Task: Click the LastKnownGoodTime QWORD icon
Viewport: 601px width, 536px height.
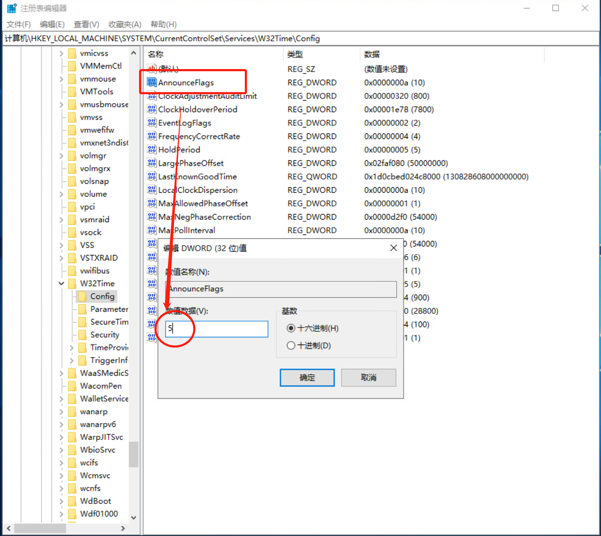Action: [151, 177]
